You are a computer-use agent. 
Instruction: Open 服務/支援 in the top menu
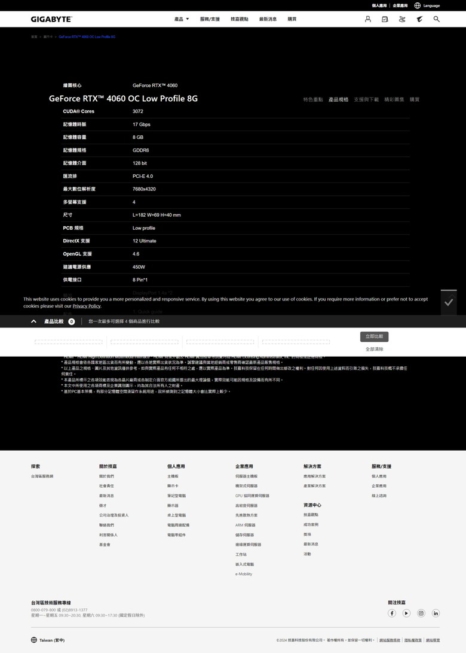tap(210, 19)
